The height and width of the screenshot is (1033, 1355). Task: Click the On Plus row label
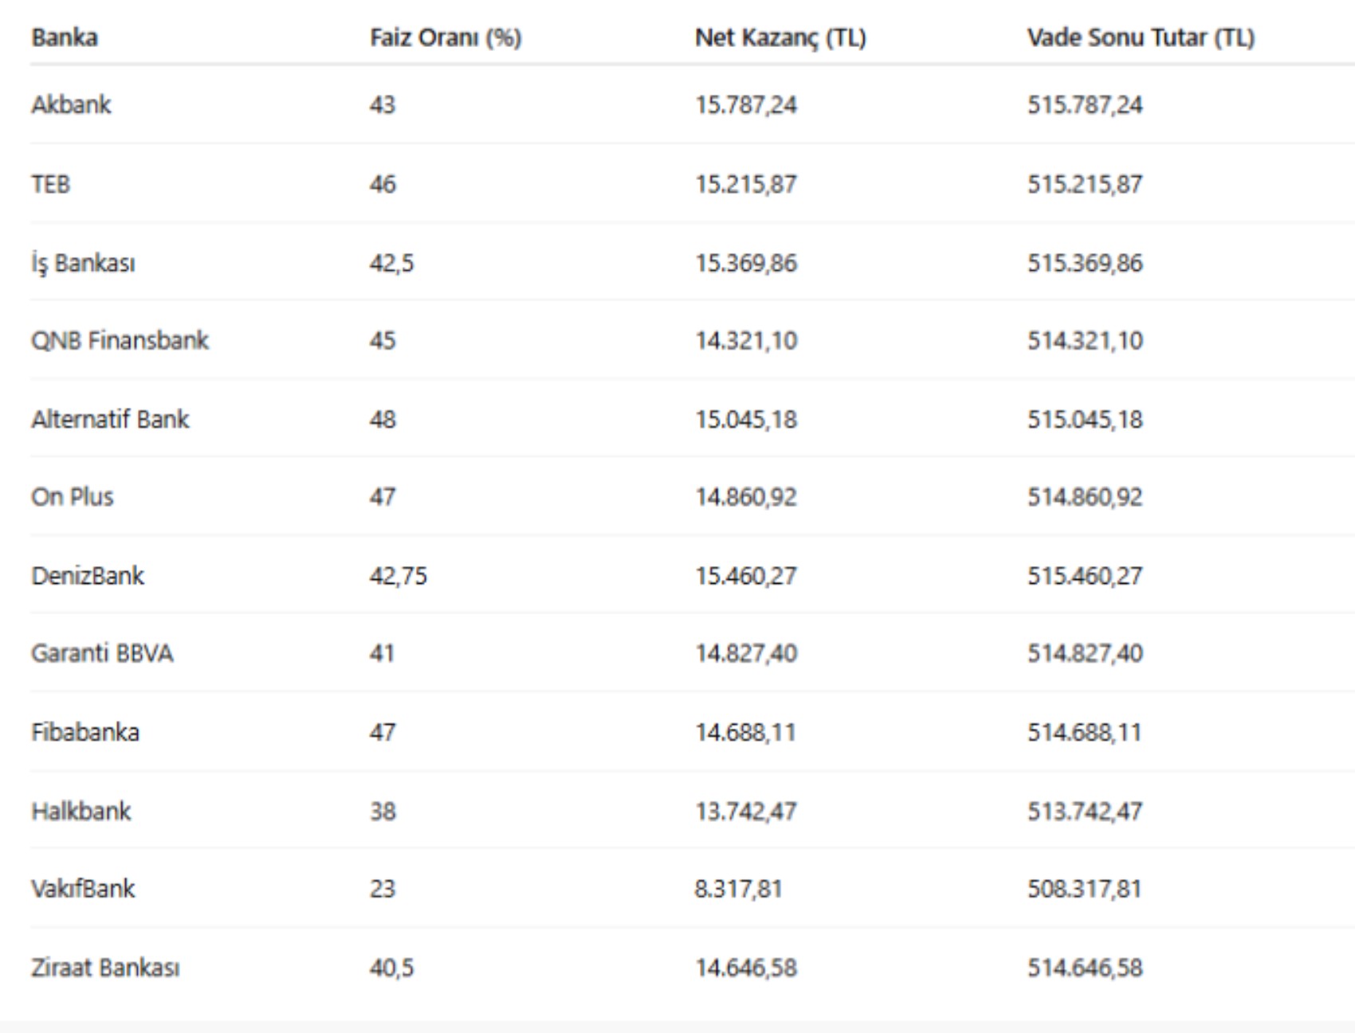coord(73,496)
